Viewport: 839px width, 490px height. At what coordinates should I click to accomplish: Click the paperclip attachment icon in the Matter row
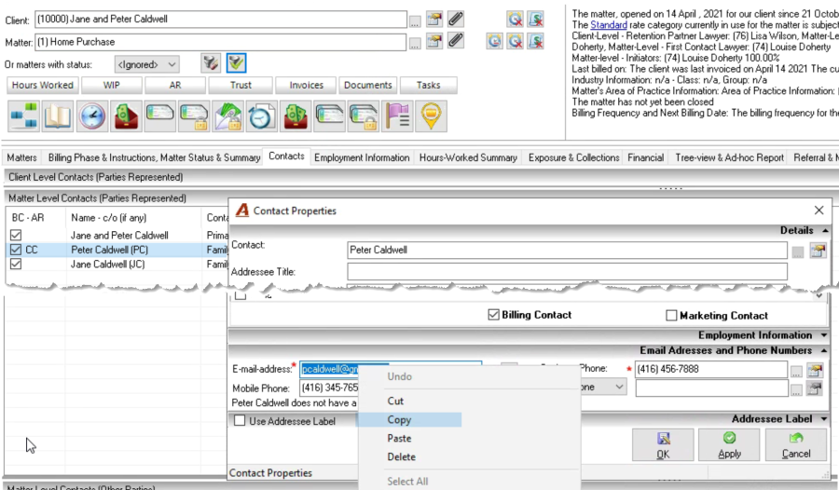point(455,41)
